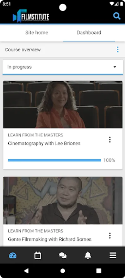The width and height of the screenshot is (125, 278).
Task: Select the Dashboard tab
Action: coord(89,33)
